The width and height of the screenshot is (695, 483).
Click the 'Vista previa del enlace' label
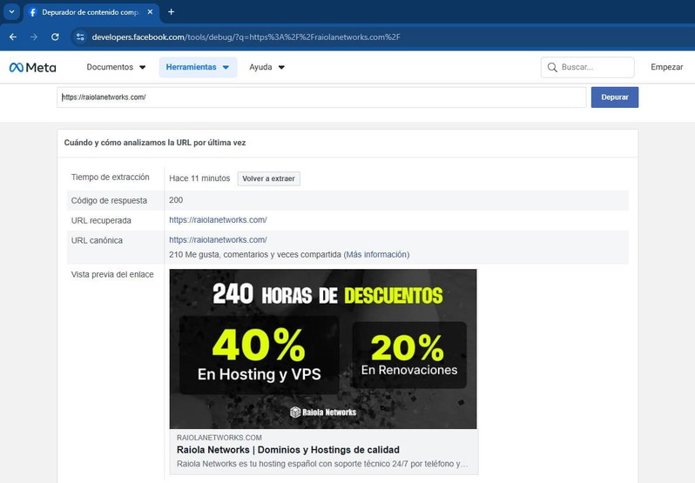click(112, 274)
